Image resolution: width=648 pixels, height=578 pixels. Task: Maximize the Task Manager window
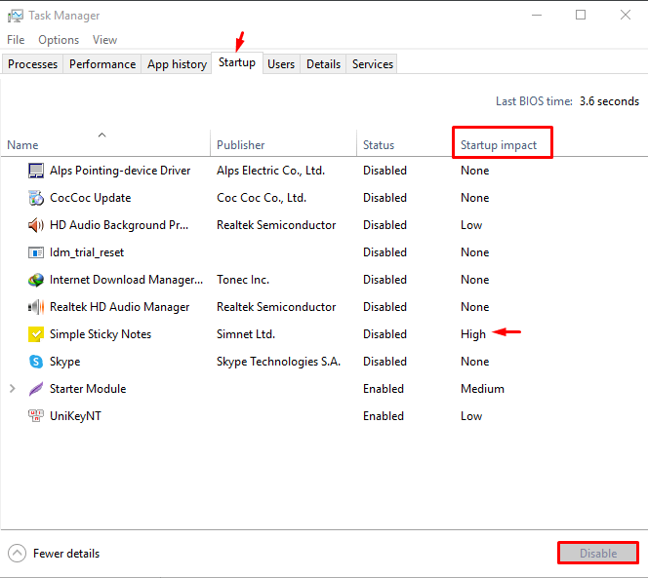tap(581, 15)
